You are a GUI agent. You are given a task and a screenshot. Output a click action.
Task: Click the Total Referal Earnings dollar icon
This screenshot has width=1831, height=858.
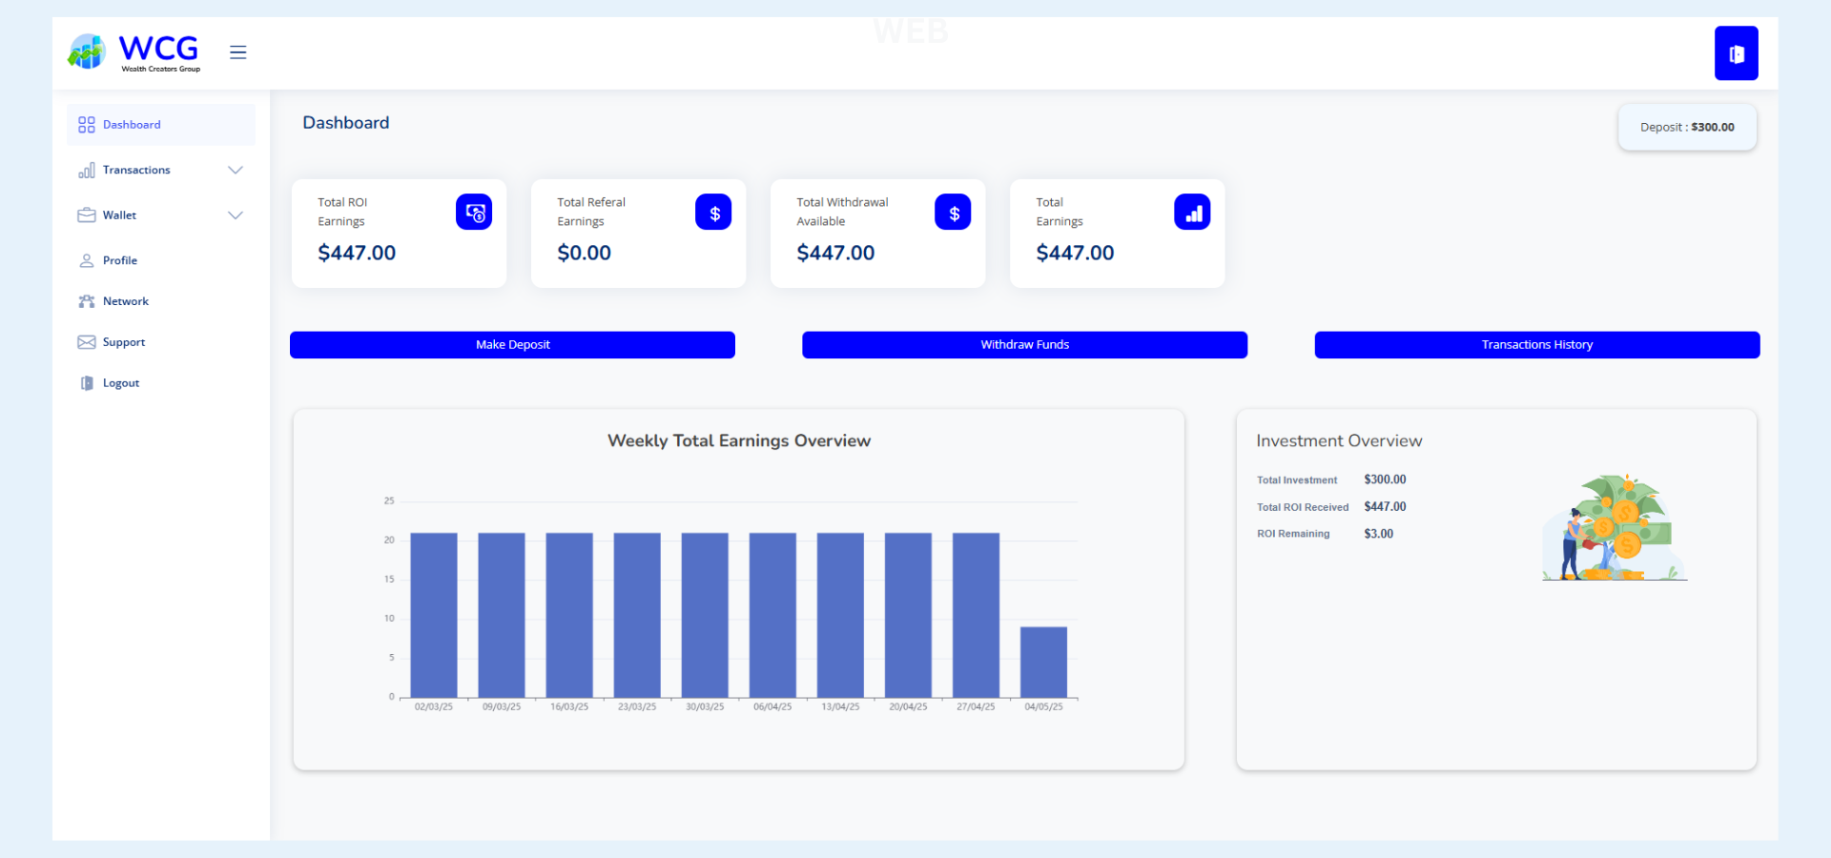[713, 213]
